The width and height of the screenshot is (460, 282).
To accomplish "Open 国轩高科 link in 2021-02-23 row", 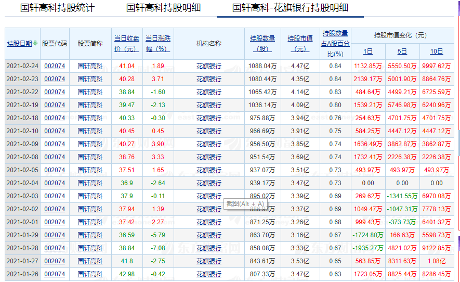I will click(x=90, y=79).
